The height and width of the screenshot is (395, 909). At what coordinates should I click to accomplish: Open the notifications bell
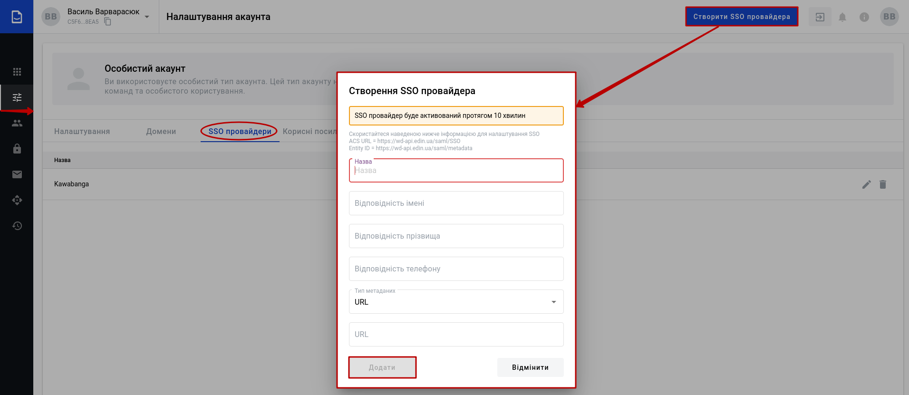coord(842,17)
